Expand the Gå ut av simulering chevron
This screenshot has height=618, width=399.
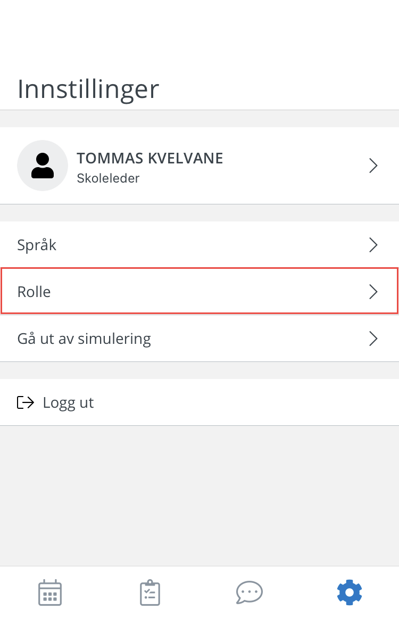[x=373, y=339]
